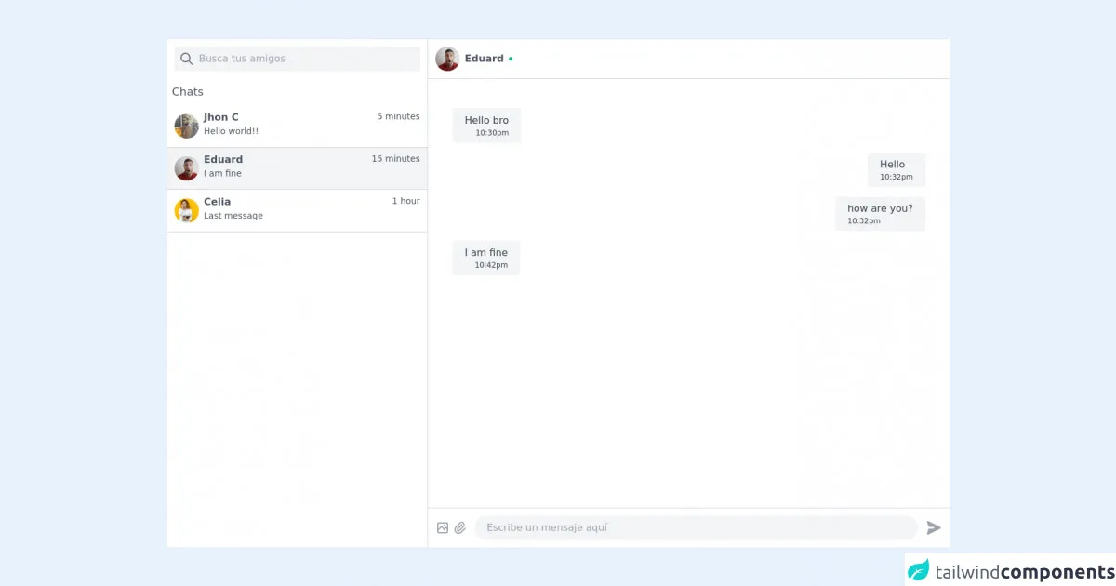This screenshot has height=586, width=1116.
Task: Open the Jhon C conversation
Action: (x=298, y=125)
